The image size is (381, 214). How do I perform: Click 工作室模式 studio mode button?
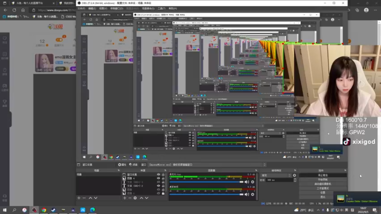click(323, 188)
